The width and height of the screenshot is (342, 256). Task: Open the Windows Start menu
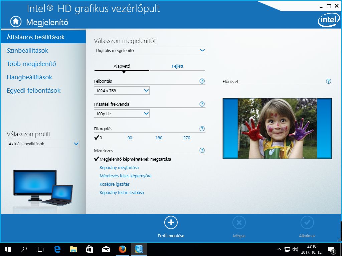point(8,249)
